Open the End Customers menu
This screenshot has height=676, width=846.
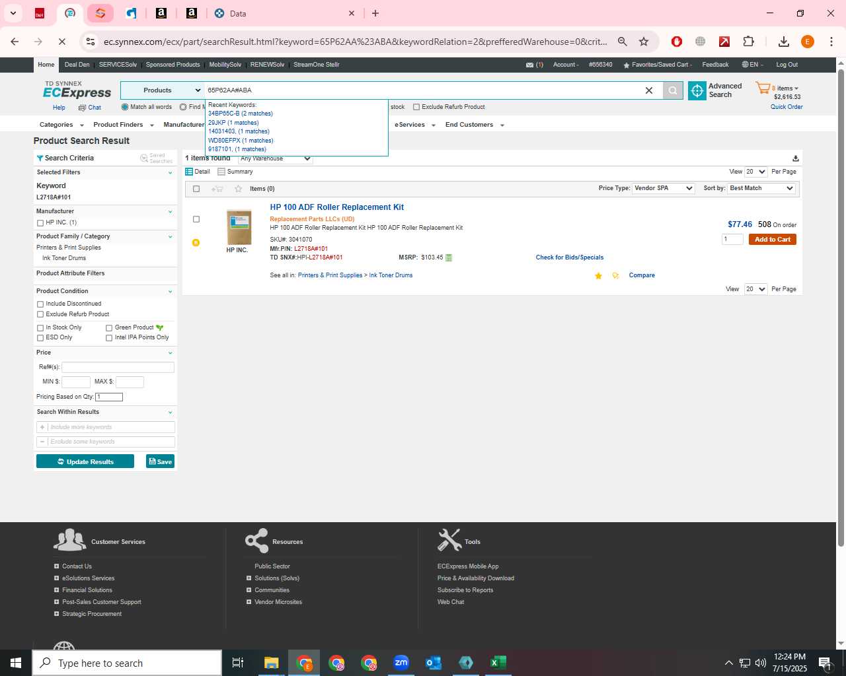click(x=475, y=125)
